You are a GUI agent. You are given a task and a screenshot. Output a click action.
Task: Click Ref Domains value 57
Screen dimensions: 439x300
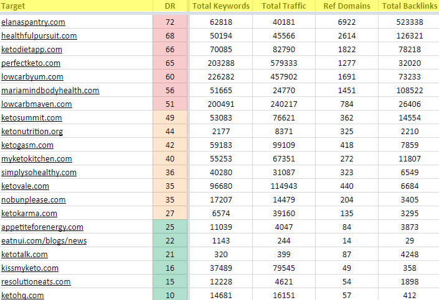tap(347, 295)
